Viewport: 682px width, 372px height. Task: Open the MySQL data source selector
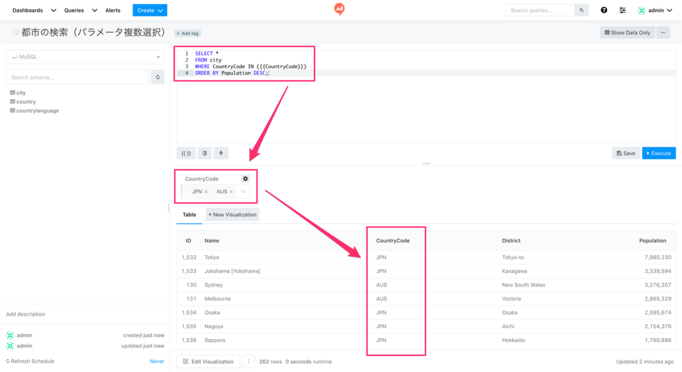(x=84, y=57)
